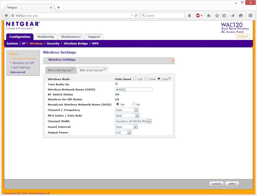
Task: Go back using the browser back arrow
Action: [x=6, y=15]
